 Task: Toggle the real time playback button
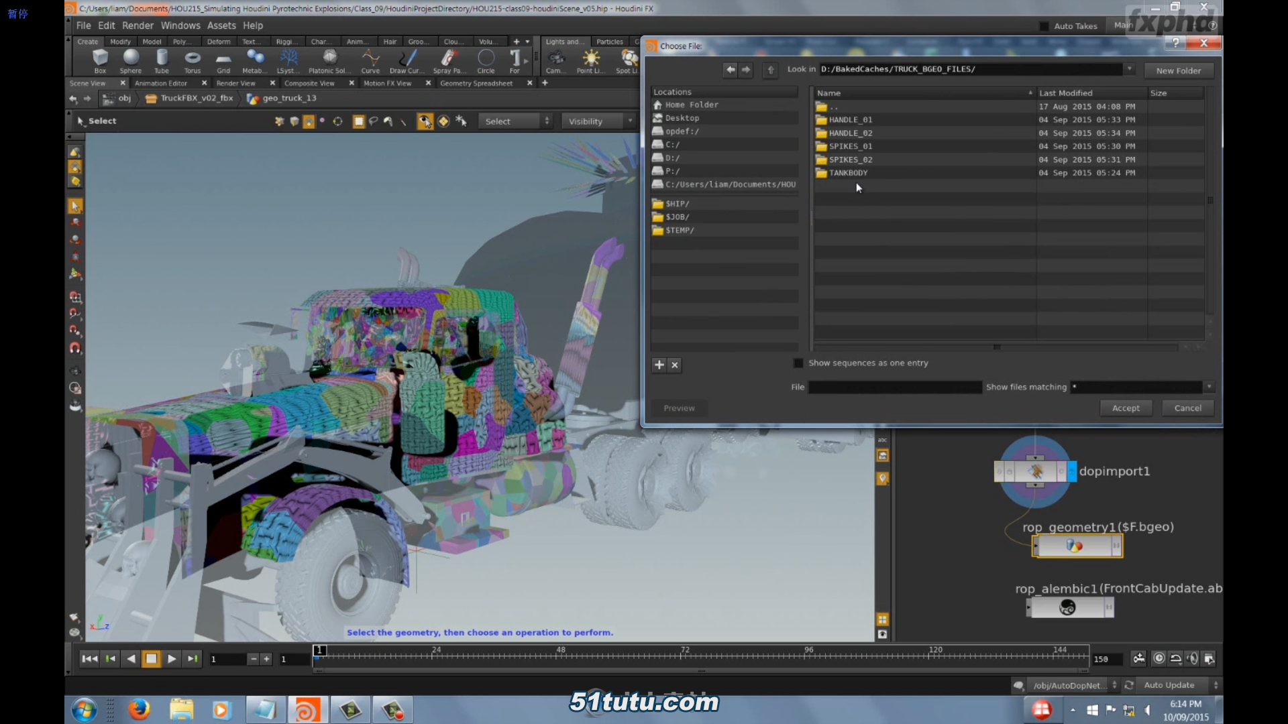click(1159, 658)
